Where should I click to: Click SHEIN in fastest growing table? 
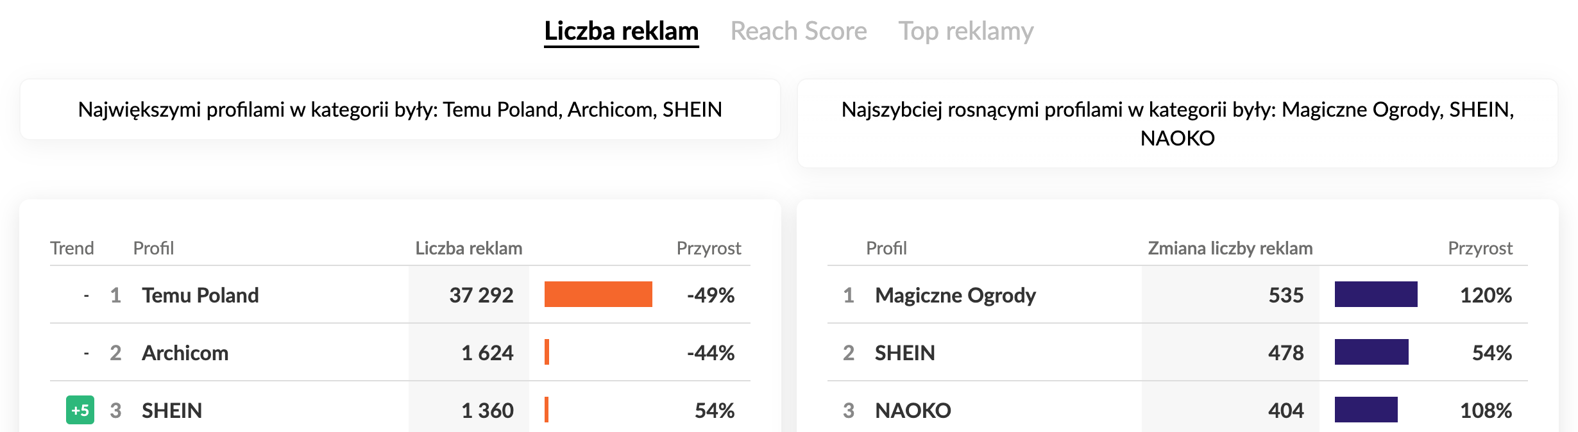coord(904,353)
